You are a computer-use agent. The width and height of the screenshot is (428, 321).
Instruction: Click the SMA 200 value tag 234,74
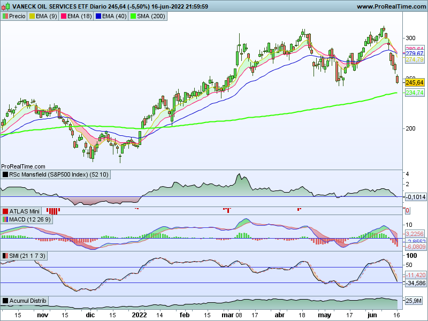point(415,93)
